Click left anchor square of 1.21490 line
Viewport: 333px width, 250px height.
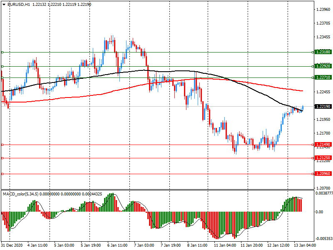pos(2,145)
